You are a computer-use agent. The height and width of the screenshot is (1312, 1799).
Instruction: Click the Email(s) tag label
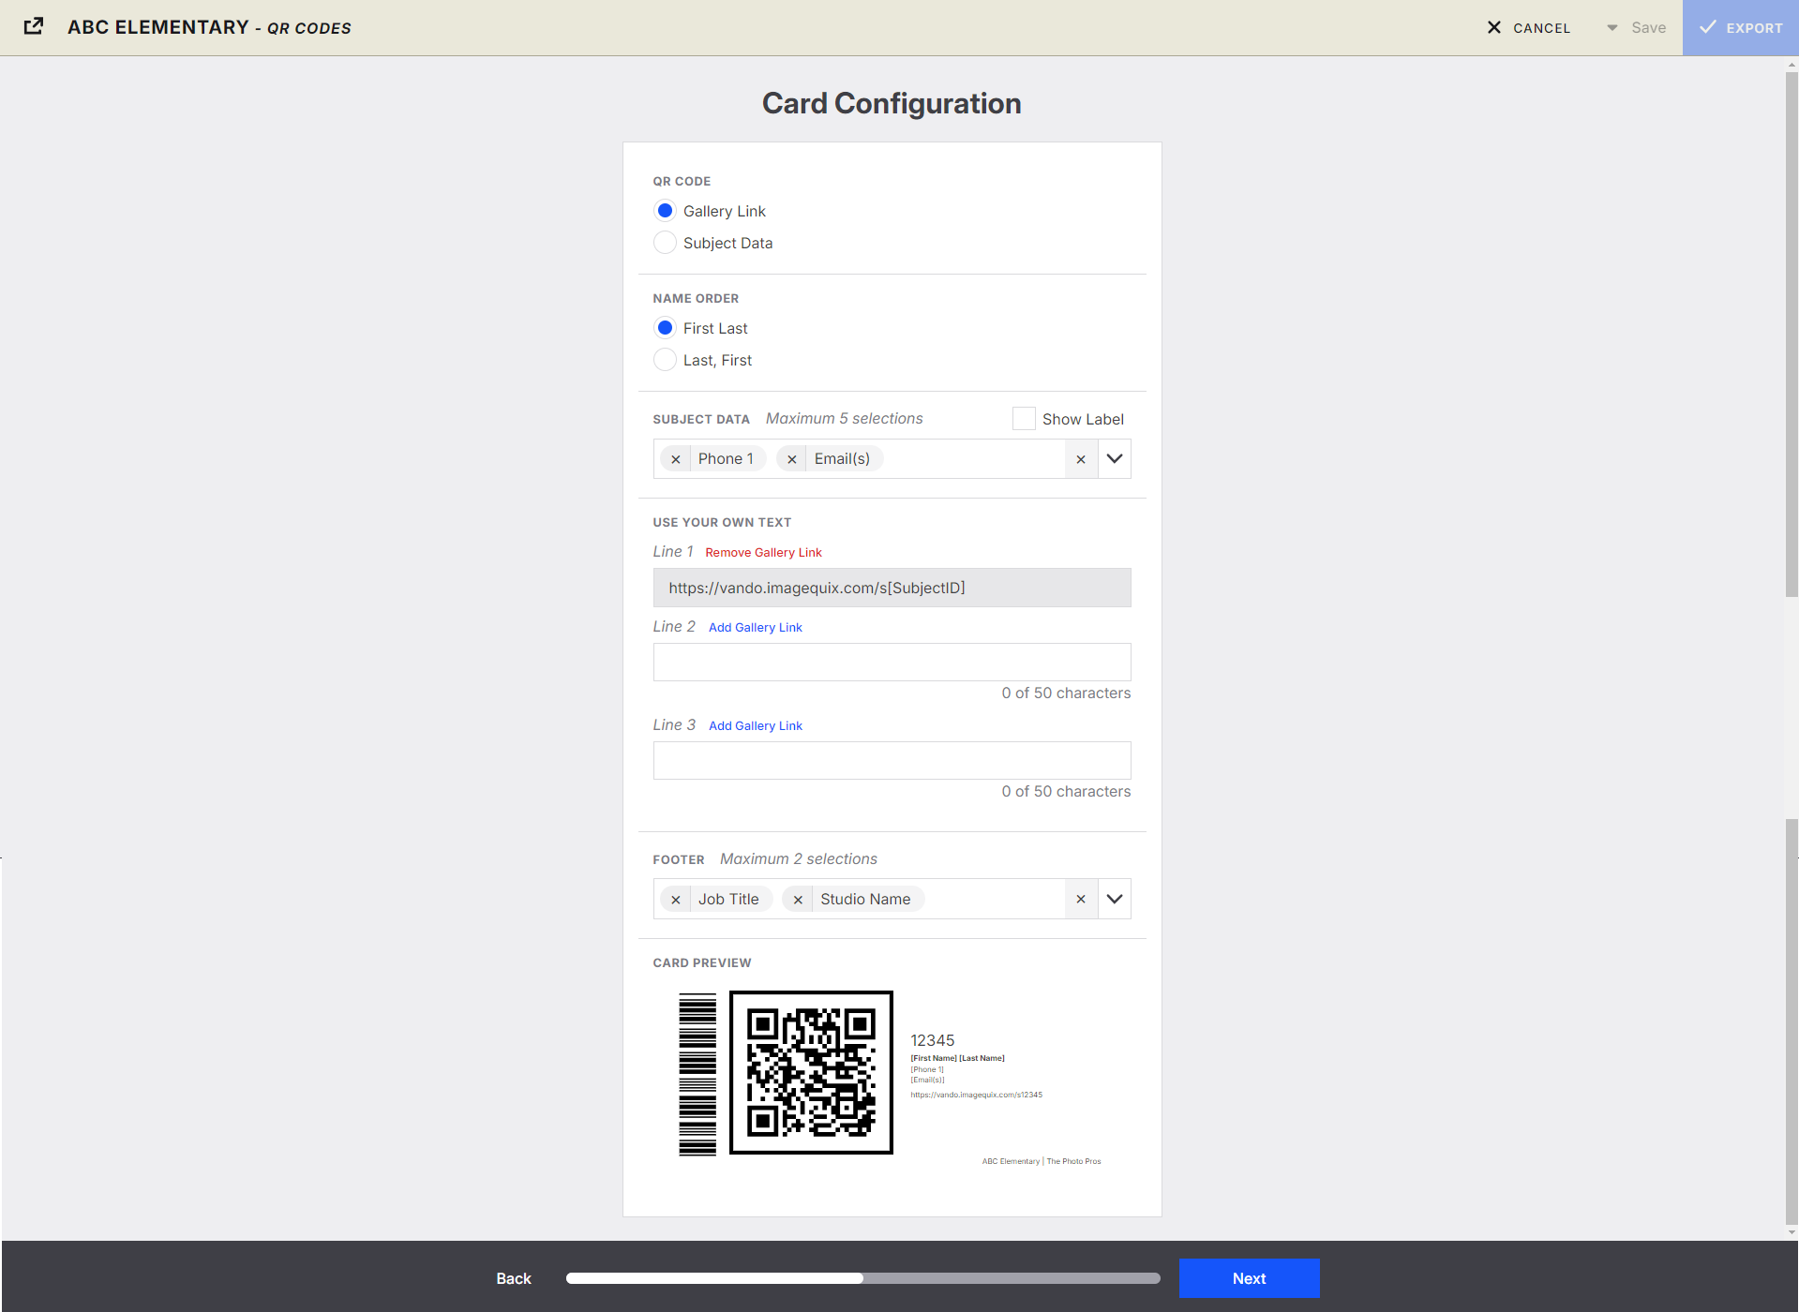842,459
